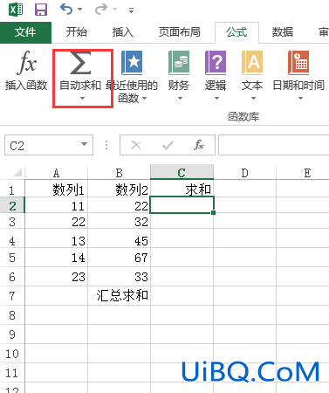
Task: Click the Excel application icon
Action: click(x=16, y=10)
